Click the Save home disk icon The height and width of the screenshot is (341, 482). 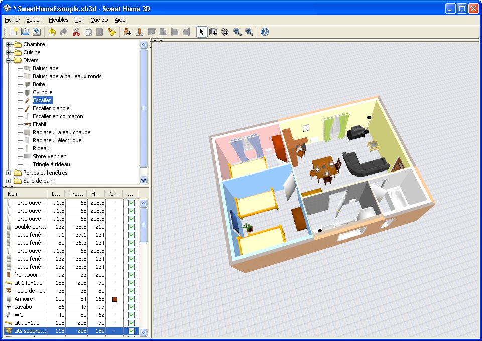point(37,32)
